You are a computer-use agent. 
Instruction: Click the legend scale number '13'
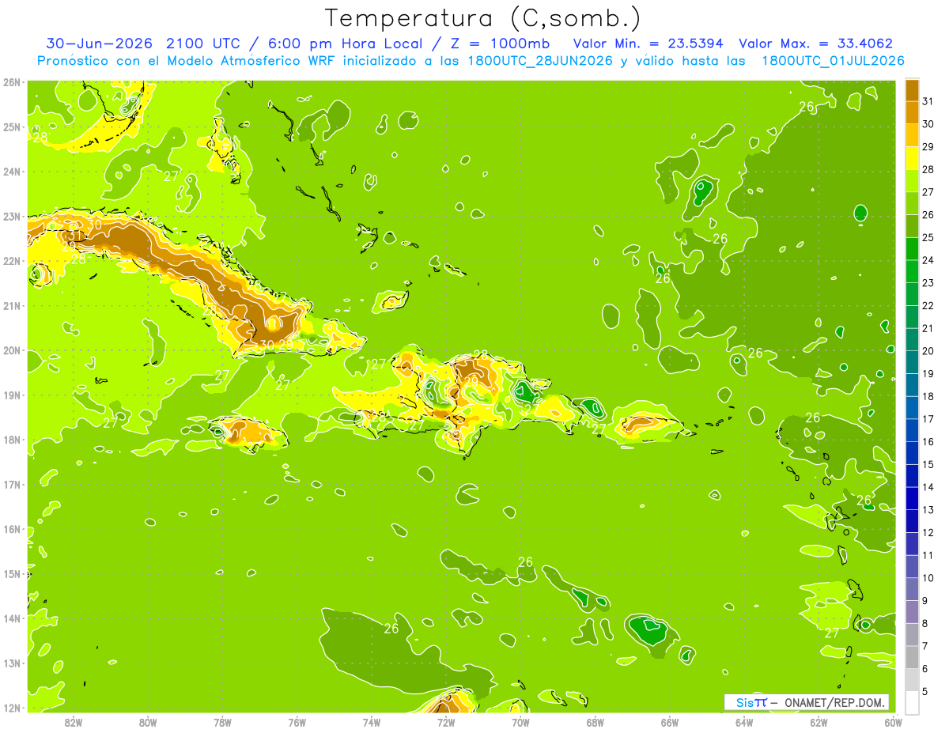(x=928, y=510)
